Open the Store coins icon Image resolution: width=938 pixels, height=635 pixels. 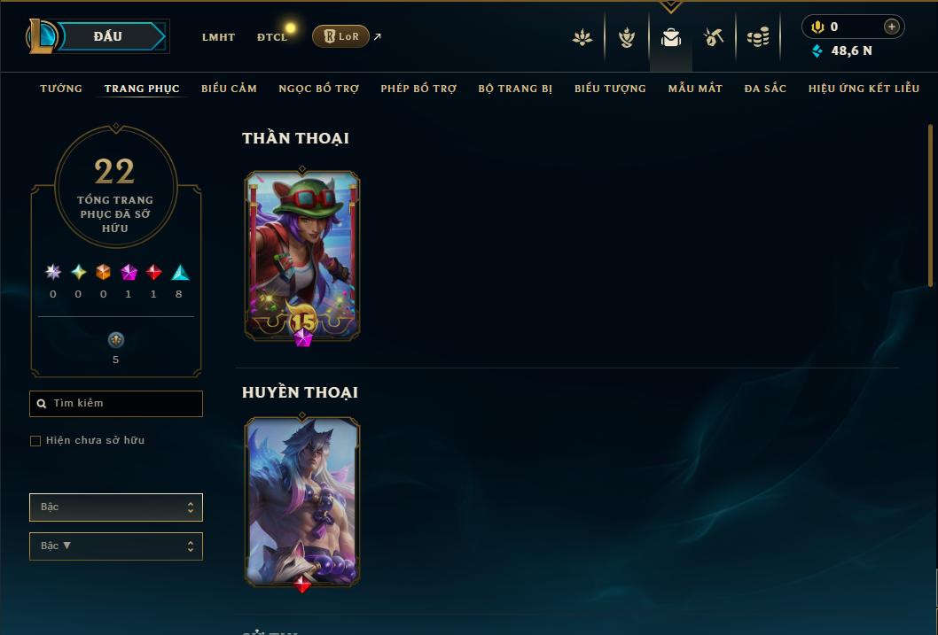(x=758, y=37)
